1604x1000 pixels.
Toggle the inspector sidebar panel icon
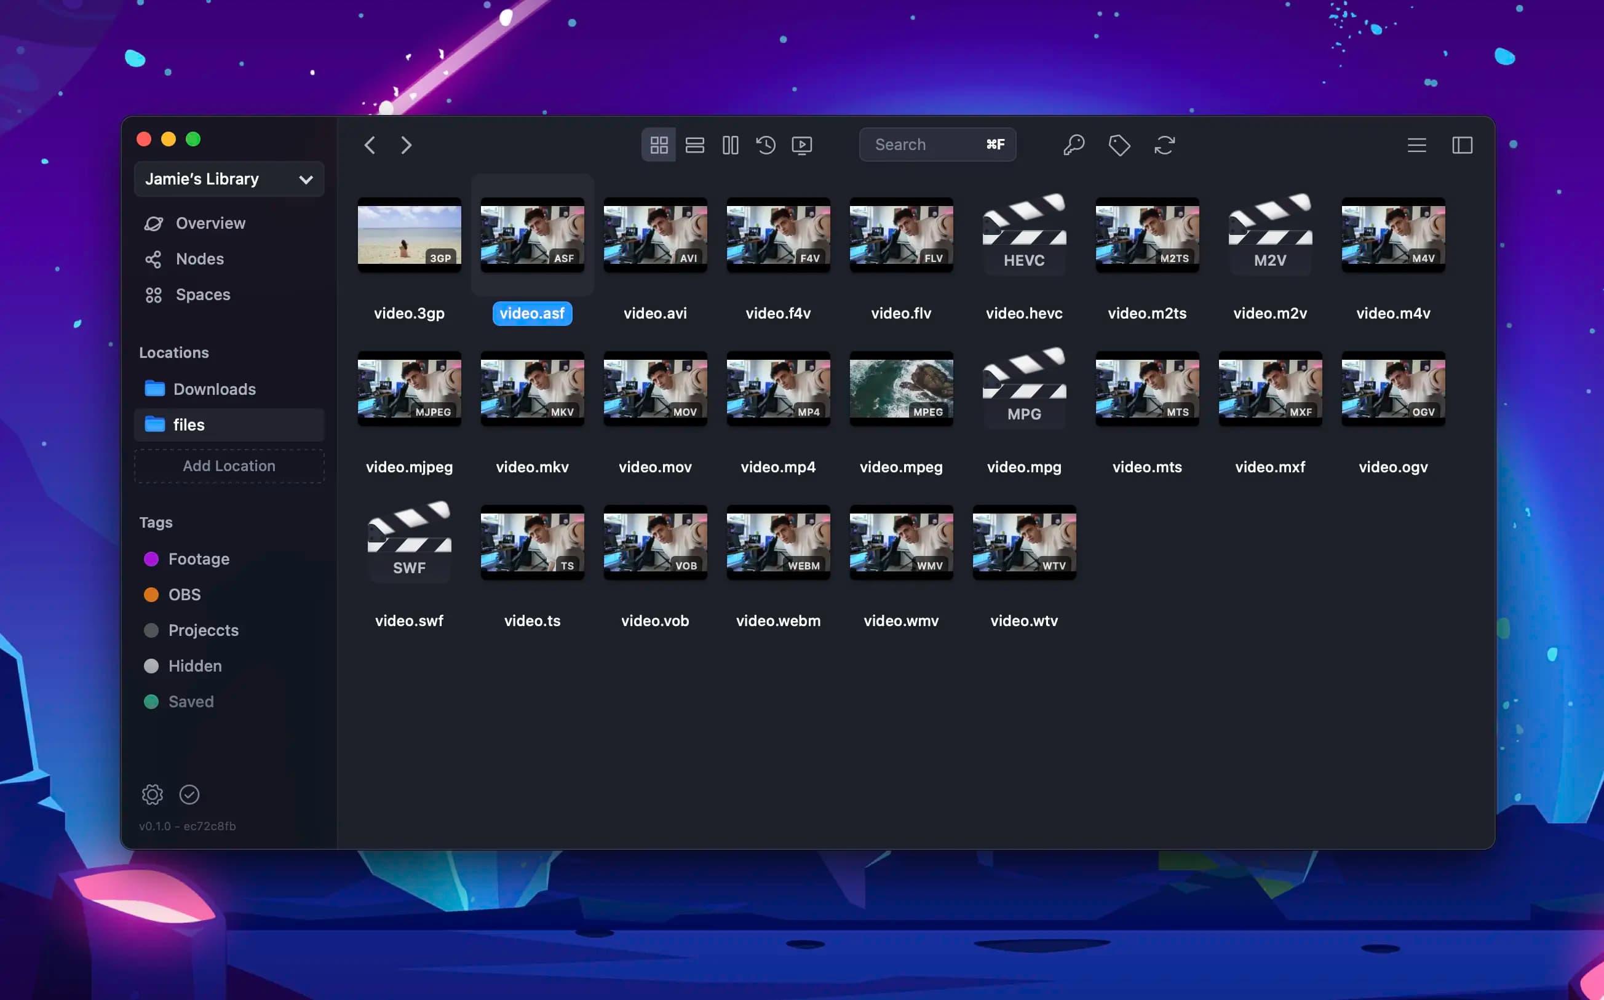[x=1462, y=145]
